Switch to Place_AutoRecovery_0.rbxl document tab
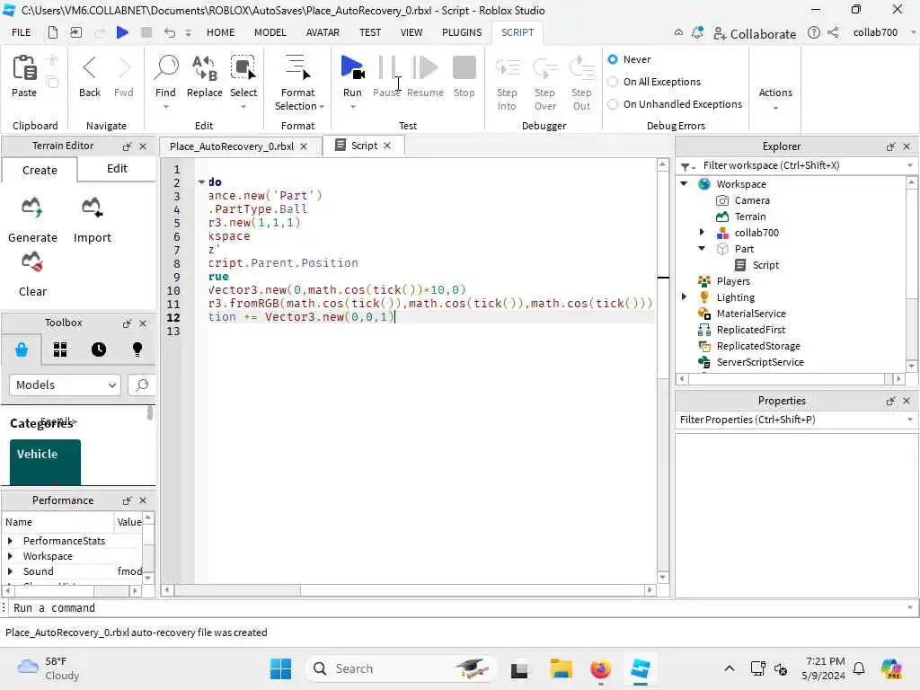 [232, 146]
